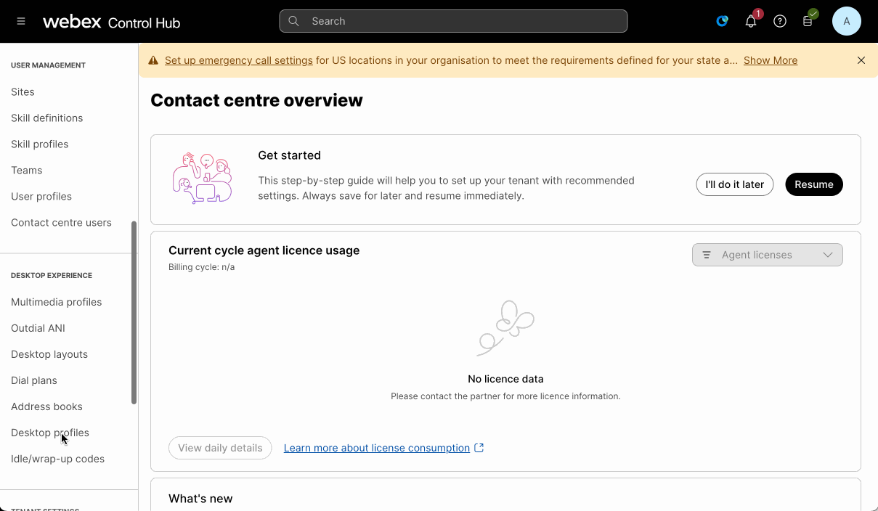Viewport: 878px width, 511px height.
Task: Open Multimedia profiles in sidebar
Action: pyautogui.click(x=56, y=302)
